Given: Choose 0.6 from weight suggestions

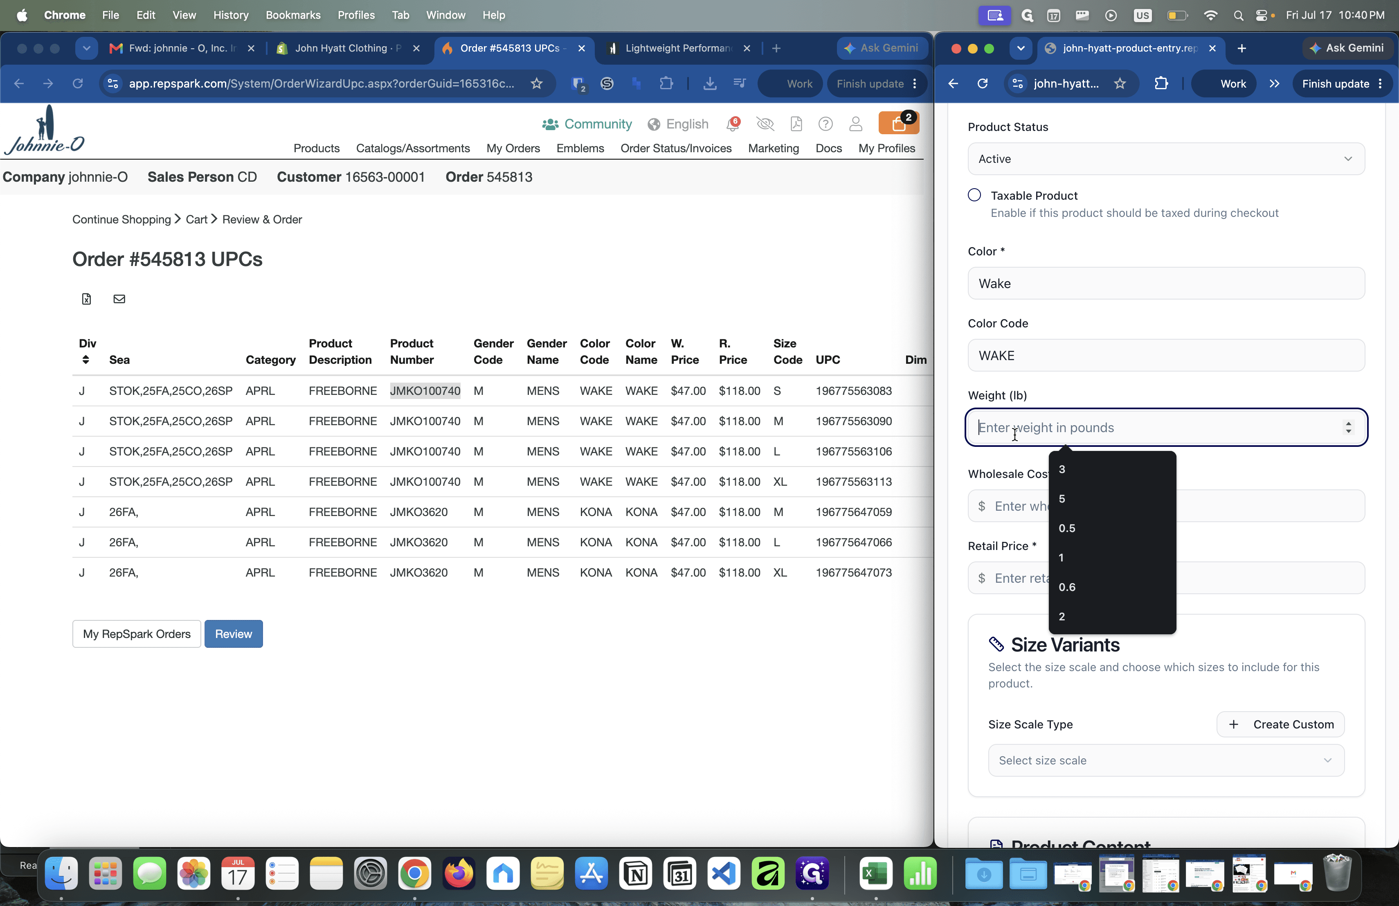Looking at the screenshot, I should (1111, 587).
